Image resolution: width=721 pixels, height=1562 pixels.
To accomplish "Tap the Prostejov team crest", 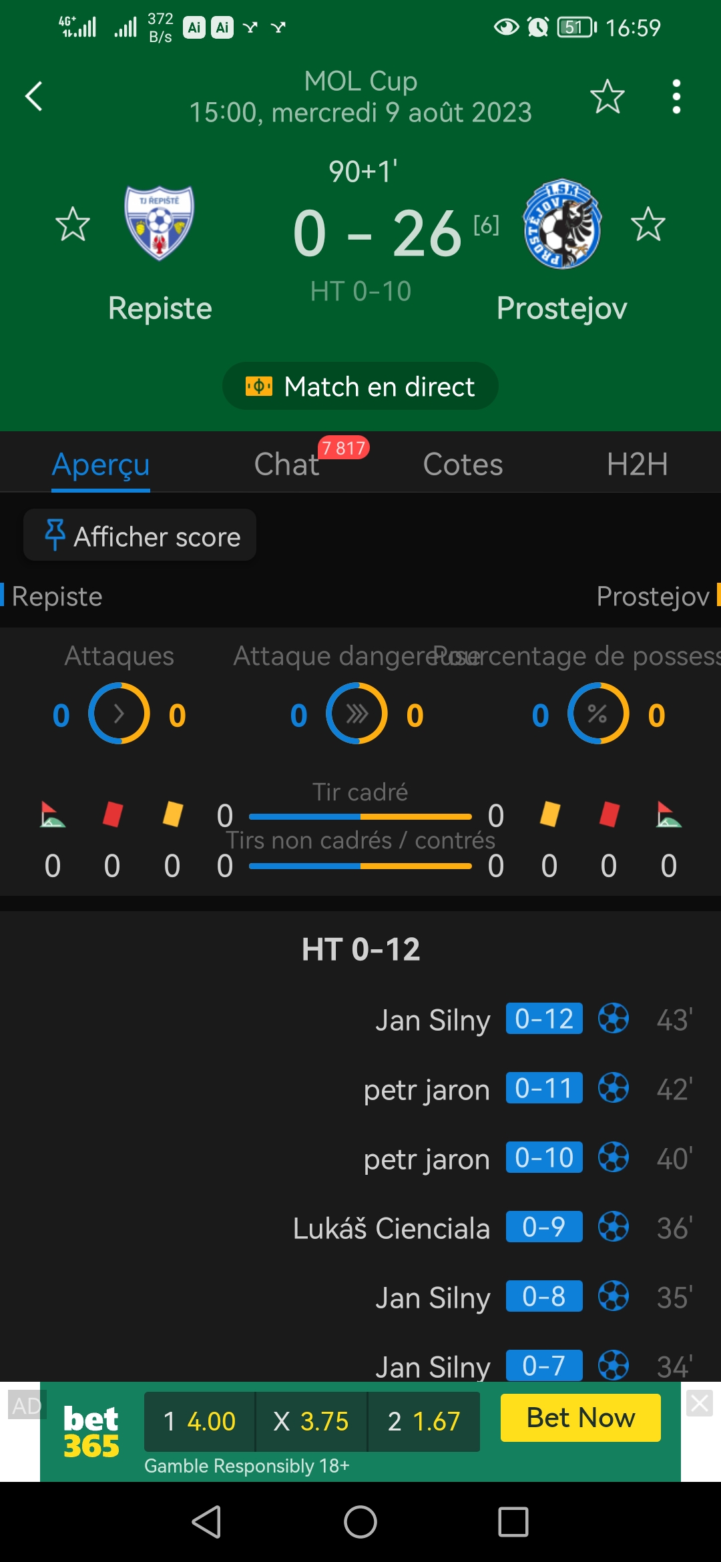I will [x=562, y=224].
